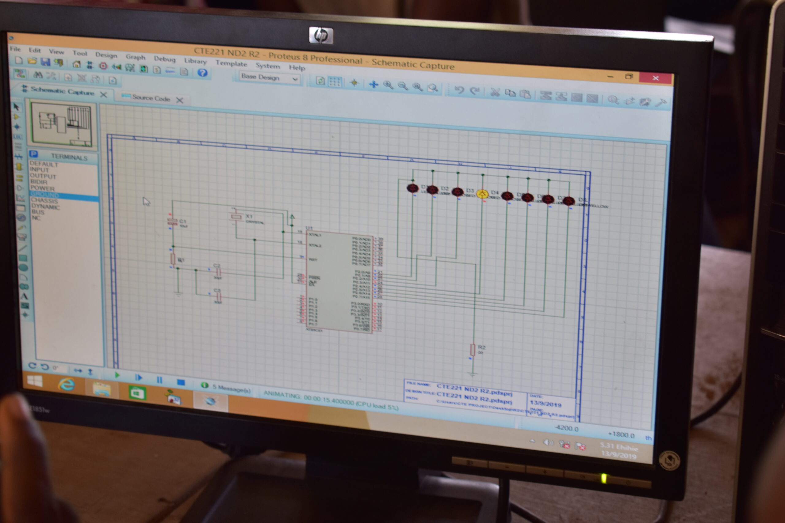This screenshot has height=523, width=785.
Task: Click the cut scissors icon
Action: [495, 93]
